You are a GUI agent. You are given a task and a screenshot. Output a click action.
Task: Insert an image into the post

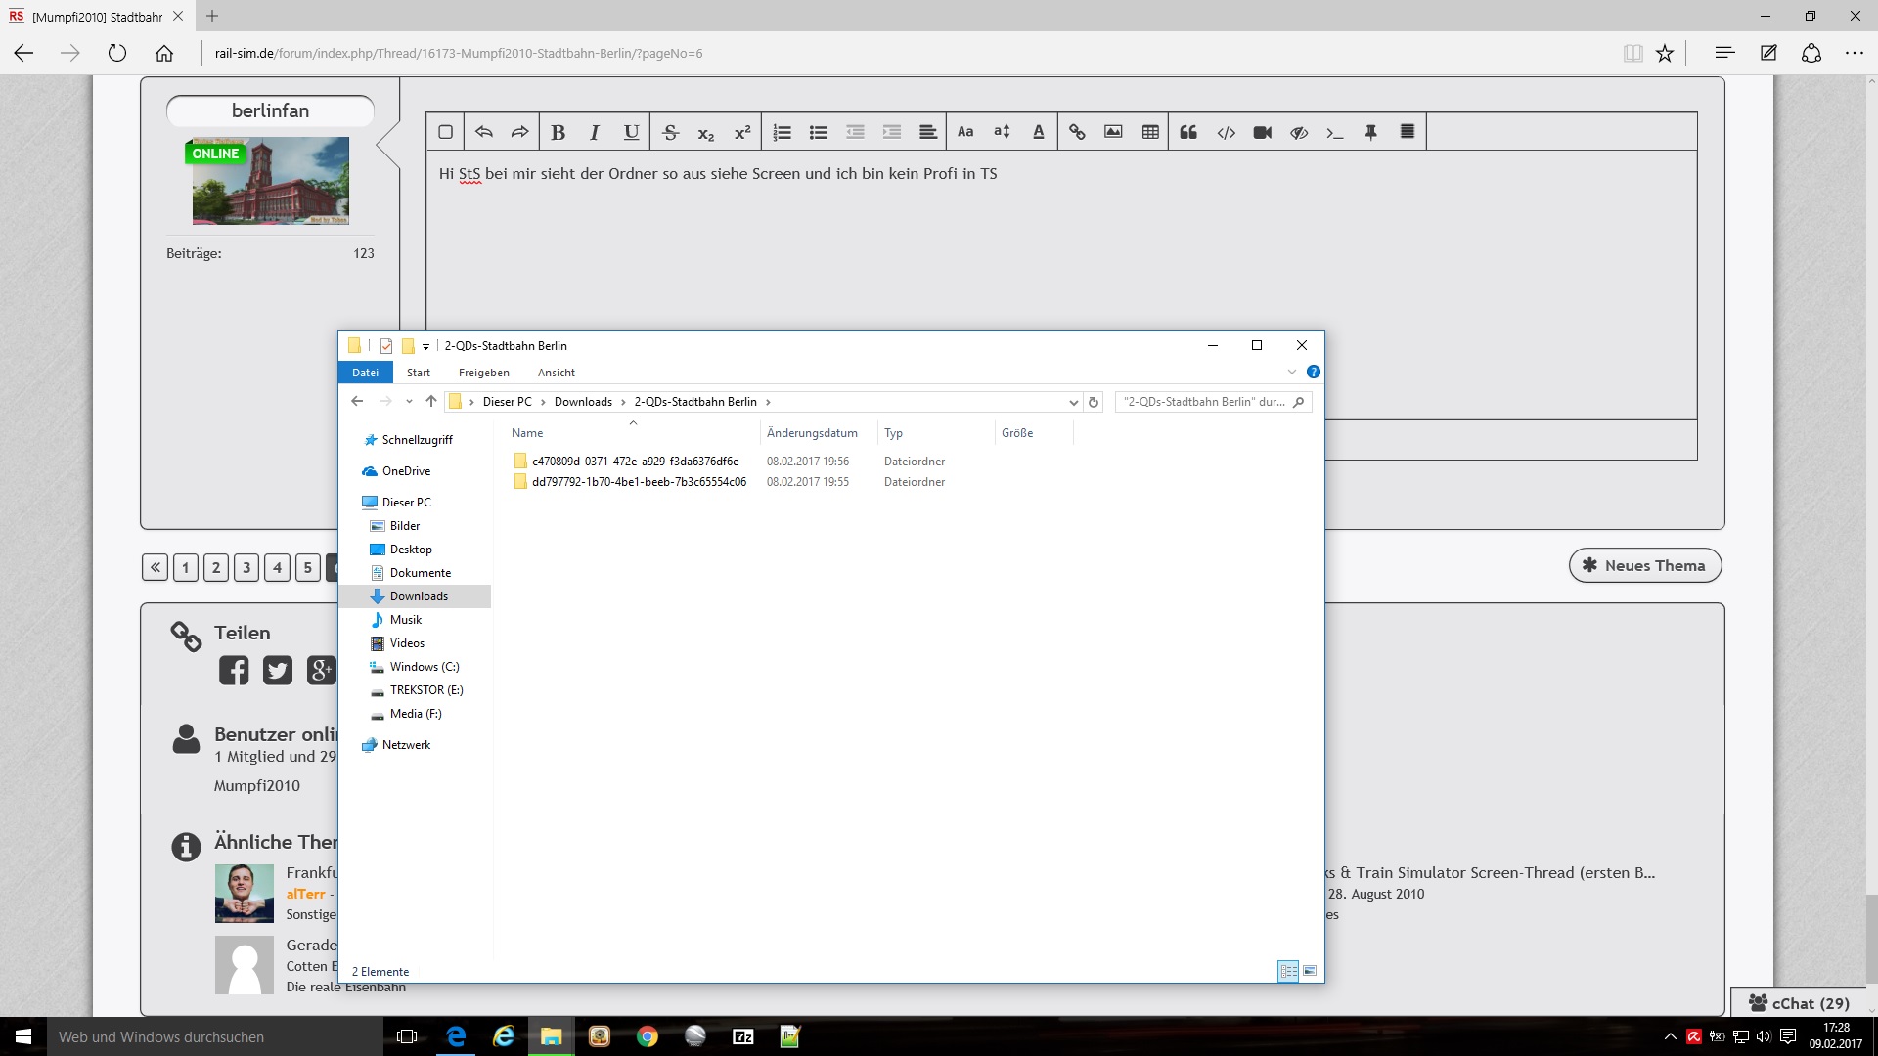[1113, 132]
